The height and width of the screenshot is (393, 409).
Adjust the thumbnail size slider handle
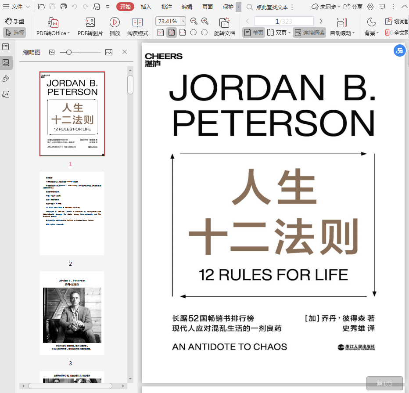(x=69, y=52)
